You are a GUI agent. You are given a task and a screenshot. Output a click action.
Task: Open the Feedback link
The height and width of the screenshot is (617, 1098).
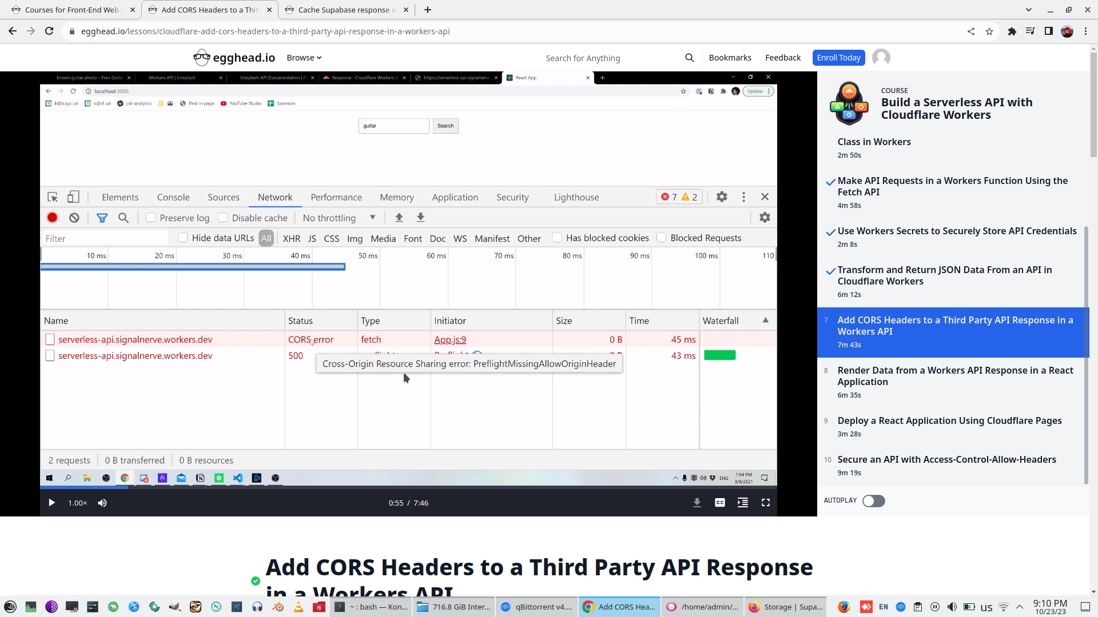pyautogui.click(x=782, y=58)
